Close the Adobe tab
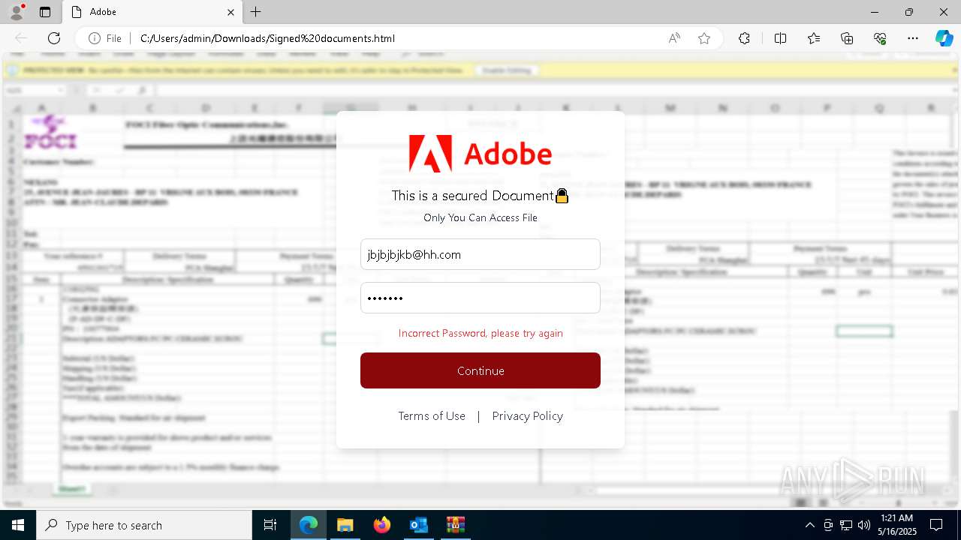 [231, 12]
